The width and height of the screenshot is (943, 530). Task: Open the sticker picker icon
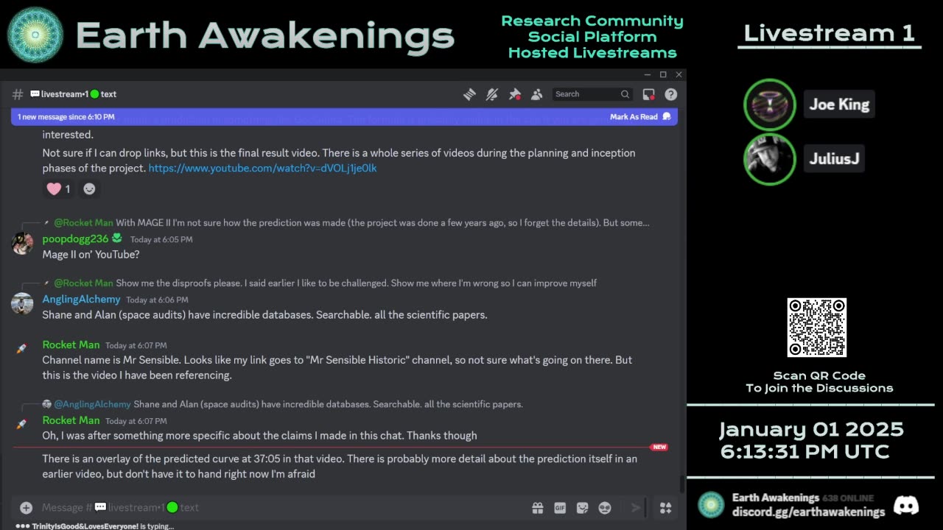pyautogui.click(x=582, y=507)
